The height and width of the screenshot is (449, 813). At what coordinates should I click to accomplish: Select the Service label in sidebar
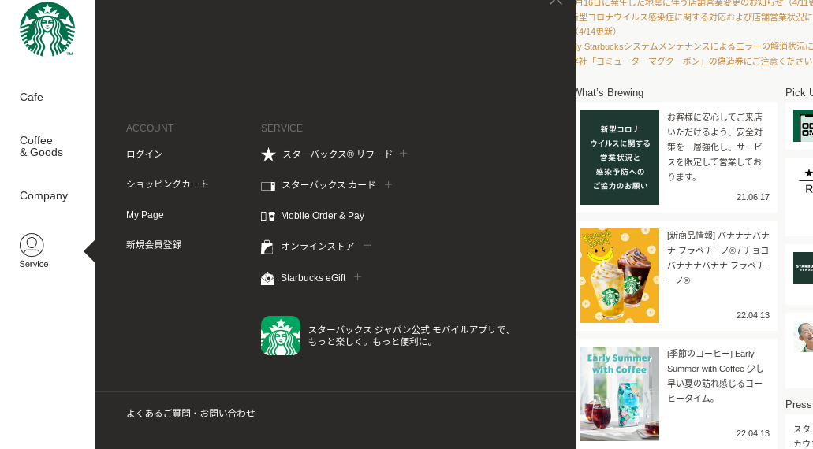point(34,264)
